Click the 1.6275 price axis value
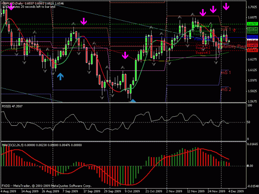Screen dimensions: 259x194 252,59
